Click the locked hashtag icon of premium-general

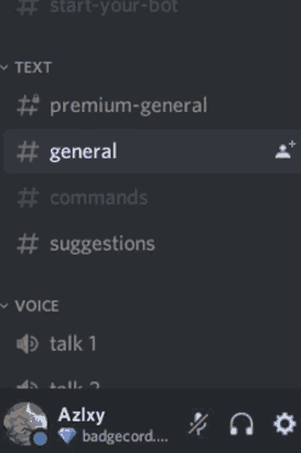(x=28, y=105)
